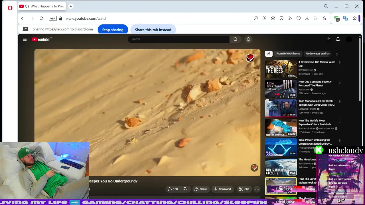Click the Veritasium channel name

tap(305, 89)
